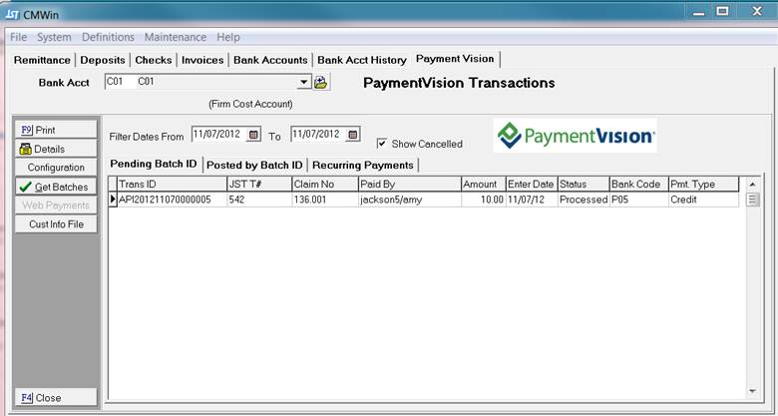Open the Definitions menu

tap(108, 37)
